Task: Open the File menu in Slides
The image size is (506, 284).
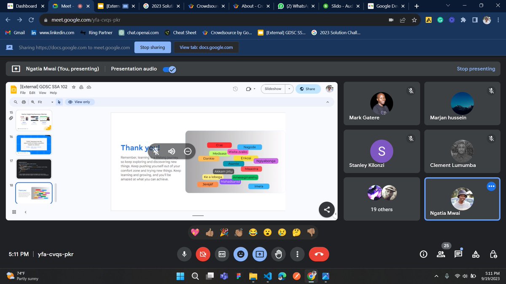Action: coord(23,93)
